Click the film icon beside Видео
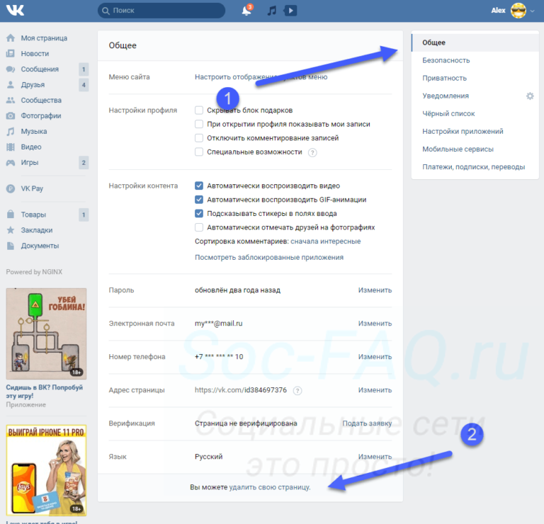 (11, 147)
